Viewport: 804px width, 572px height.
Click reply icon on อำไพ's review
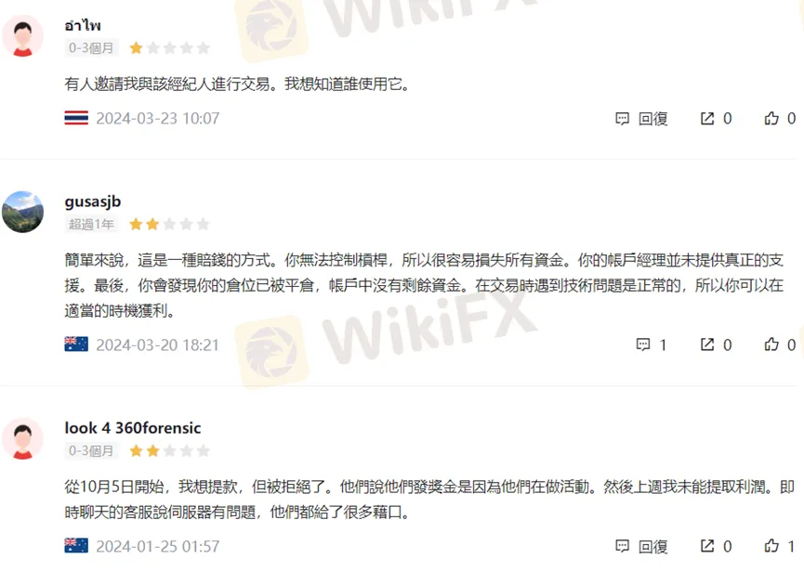pyautogui.click(x=622, y=119)
